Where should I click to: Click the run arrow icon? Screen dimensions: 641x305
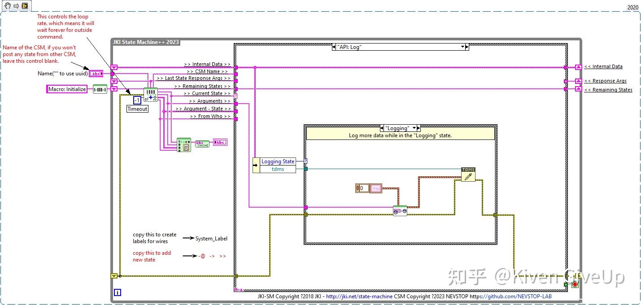coord(16,6)
